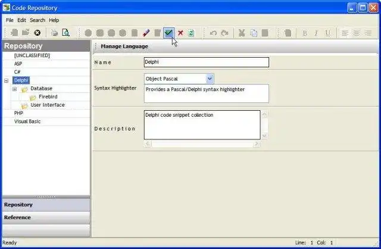Open the Syntax Highlighter dropdown arrow
Screen dimensions: 381x249
(x=210, y=79)
